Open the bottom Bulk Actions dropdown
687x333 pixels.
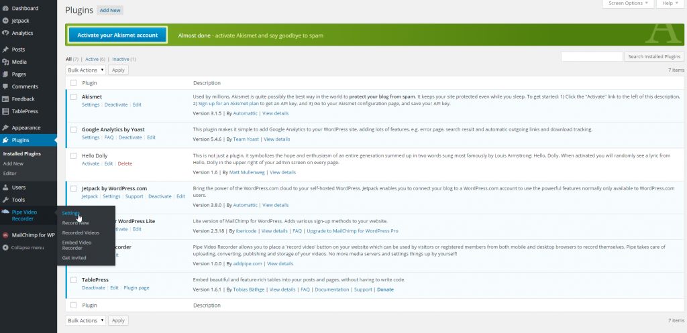coord(86,320)
